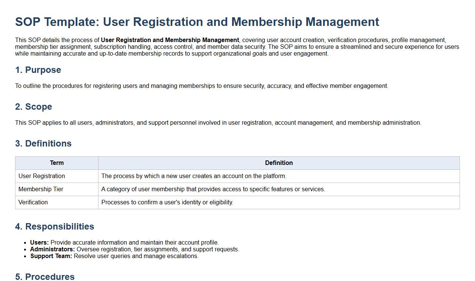This screenshot has width=475, height=281.
Task: Select the 'Verification' table cell
Action: point(33,202)
